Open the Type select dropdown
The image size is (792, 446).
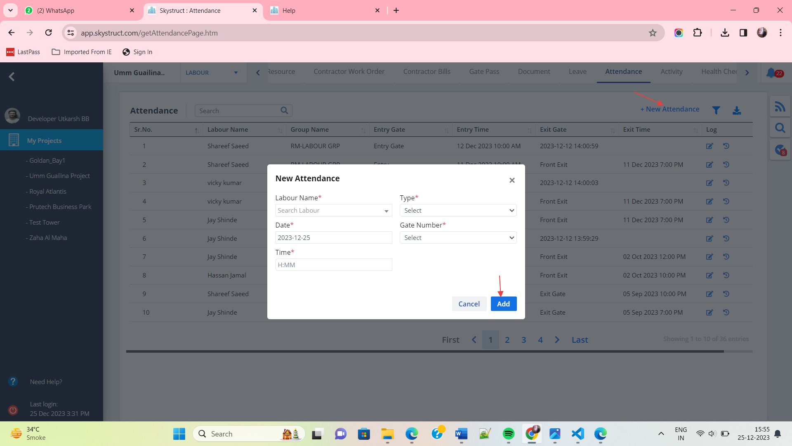click(458, 211)
